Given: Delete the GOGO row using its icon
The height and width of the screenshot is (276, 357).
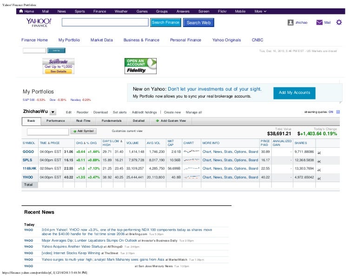Looking at the screenshot, I should 319,153.
